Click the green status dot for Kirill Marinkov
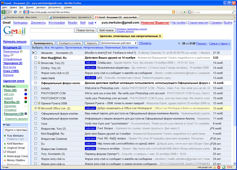The image size is (237, 170). [5, 144]
